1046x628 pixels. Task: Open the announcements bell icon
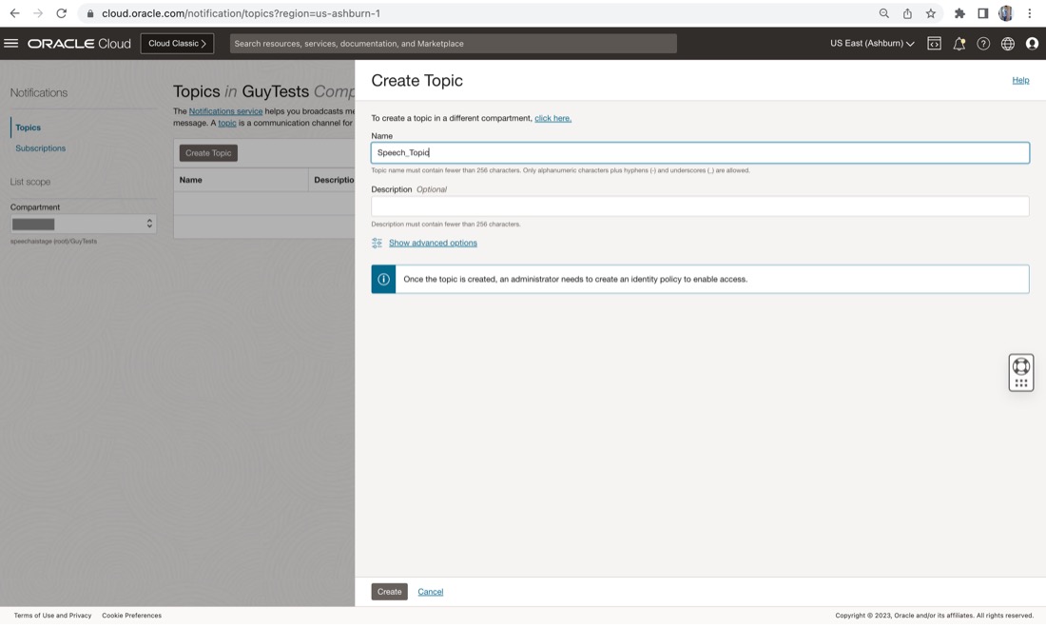click(x=959, y=44)
